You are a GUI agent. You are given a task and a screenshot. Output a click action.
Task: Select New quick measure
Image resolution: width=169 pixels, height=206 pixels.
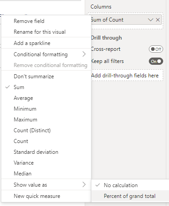click(46, 196)
